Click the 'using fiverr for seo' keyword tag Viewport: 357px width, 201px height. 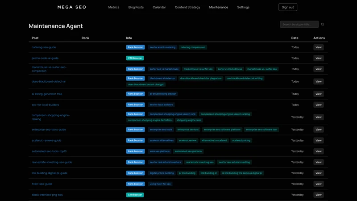(x=160, y=184)
